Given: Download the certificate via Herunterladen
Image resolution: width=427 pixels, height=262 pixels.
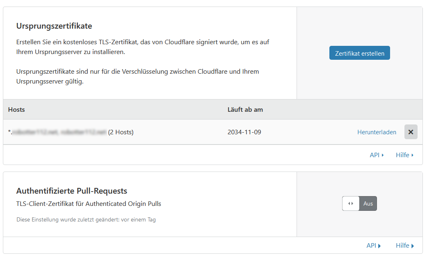Looking at the screenshot, I should 377,132.
